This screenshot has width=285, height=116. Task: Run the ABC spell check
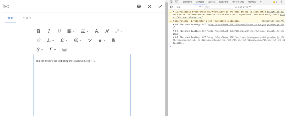[90, 40]
